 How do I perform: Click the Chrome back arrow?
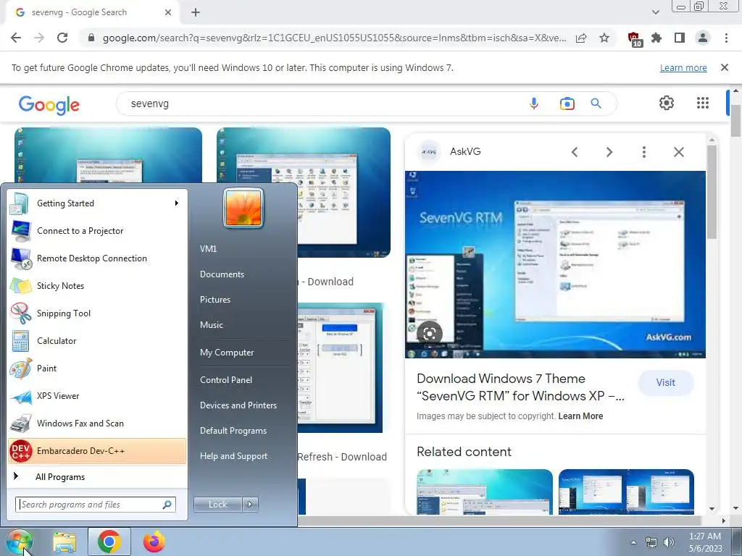coord(16,38)
